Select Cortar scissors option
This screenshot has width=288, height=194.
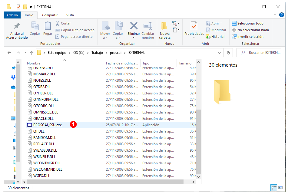click(63, 23)
